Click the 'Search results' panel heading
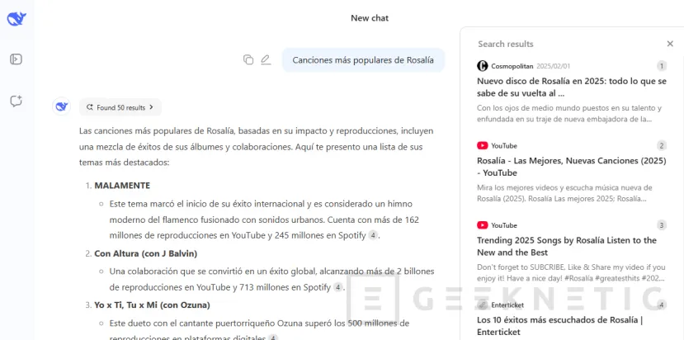The image size is (684, 340). pyautogui.click(x=506, y=44)
